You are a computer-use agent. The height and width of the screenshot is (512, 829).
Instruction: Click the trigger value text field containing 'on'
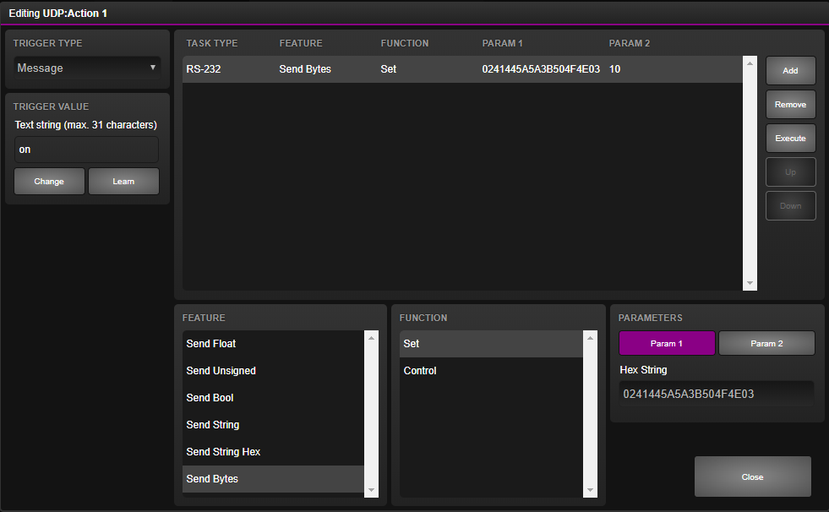[86, 150]
